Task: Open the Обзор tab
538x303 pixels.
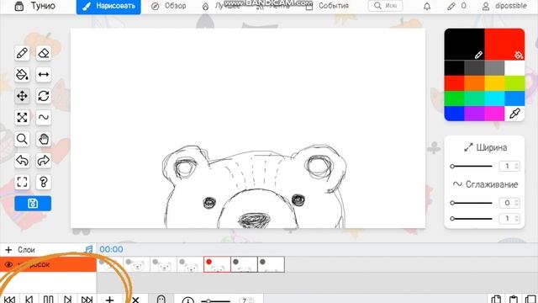Action: 169,6
